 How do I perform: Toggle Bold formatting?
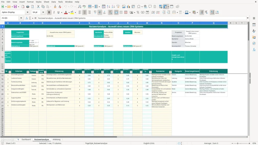tap(49, 12)
